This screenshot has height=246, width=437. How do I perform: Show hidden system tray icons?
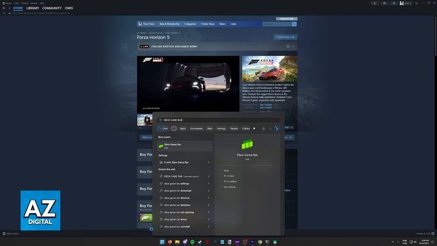tap(393, 242)
